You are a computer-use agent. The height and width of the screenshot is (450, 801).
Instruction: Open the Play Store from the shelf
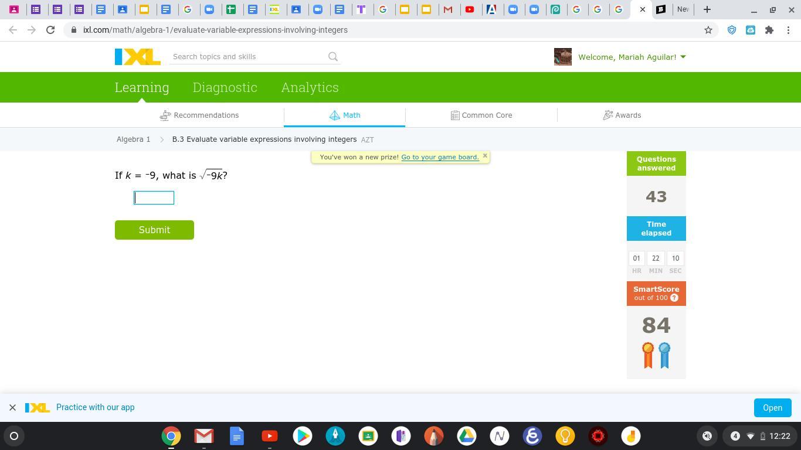[x=303, y=436]
